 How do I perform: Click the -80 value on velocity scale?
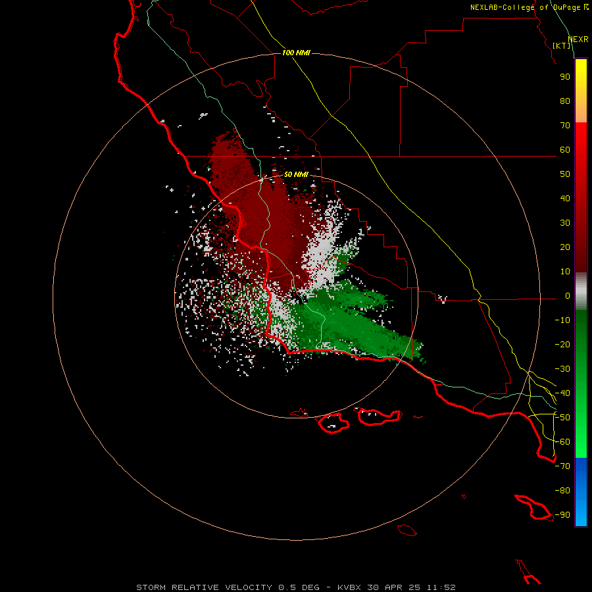(x=562, y=491)
